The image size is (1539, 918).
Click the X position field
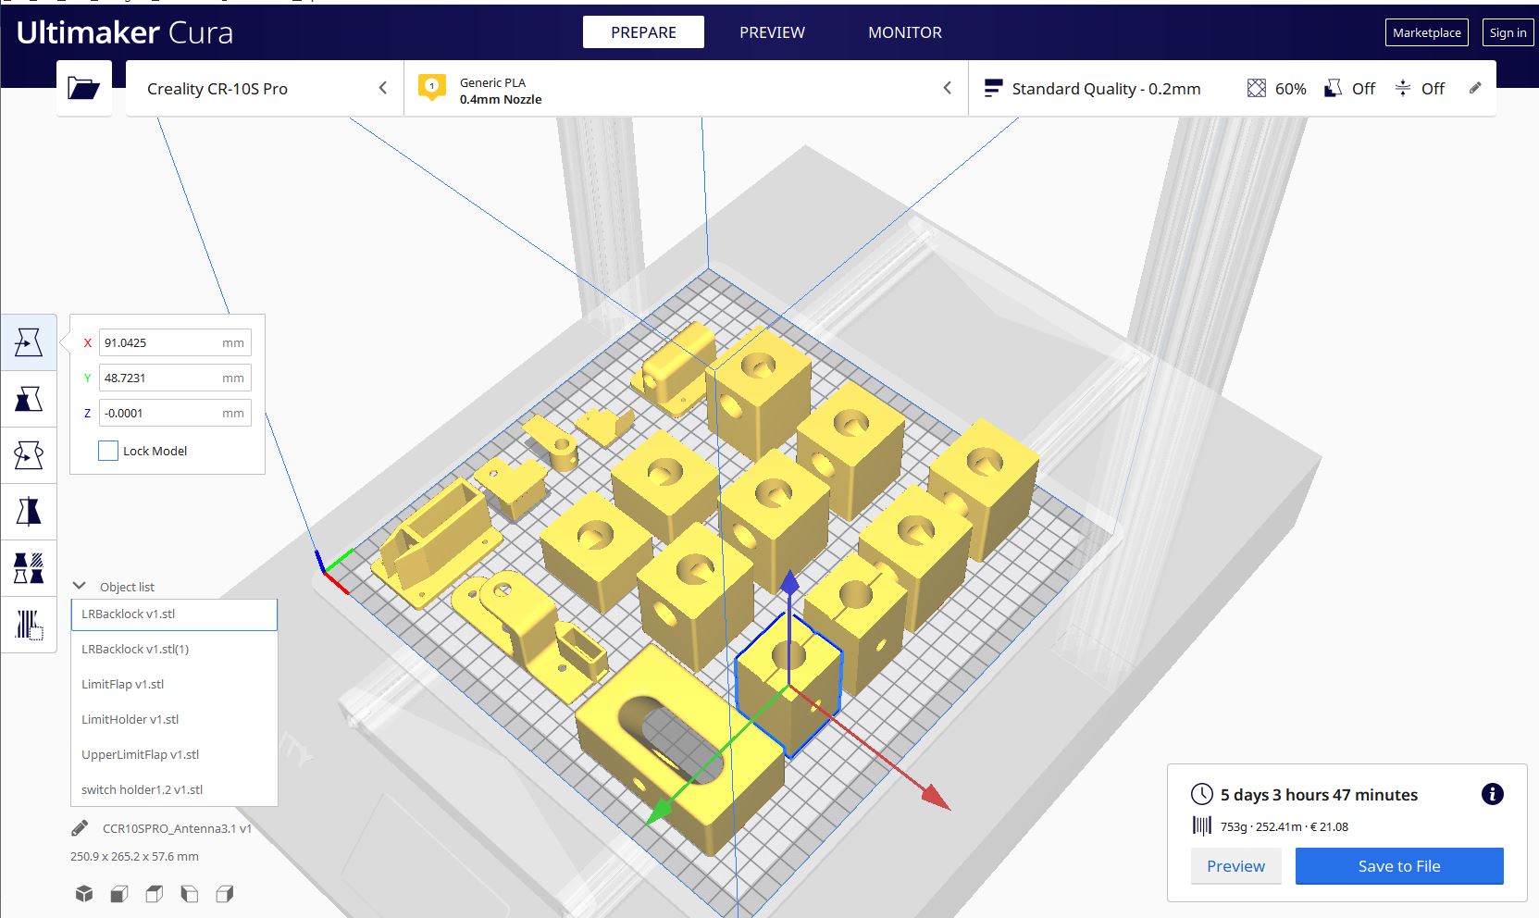[175, 342]
